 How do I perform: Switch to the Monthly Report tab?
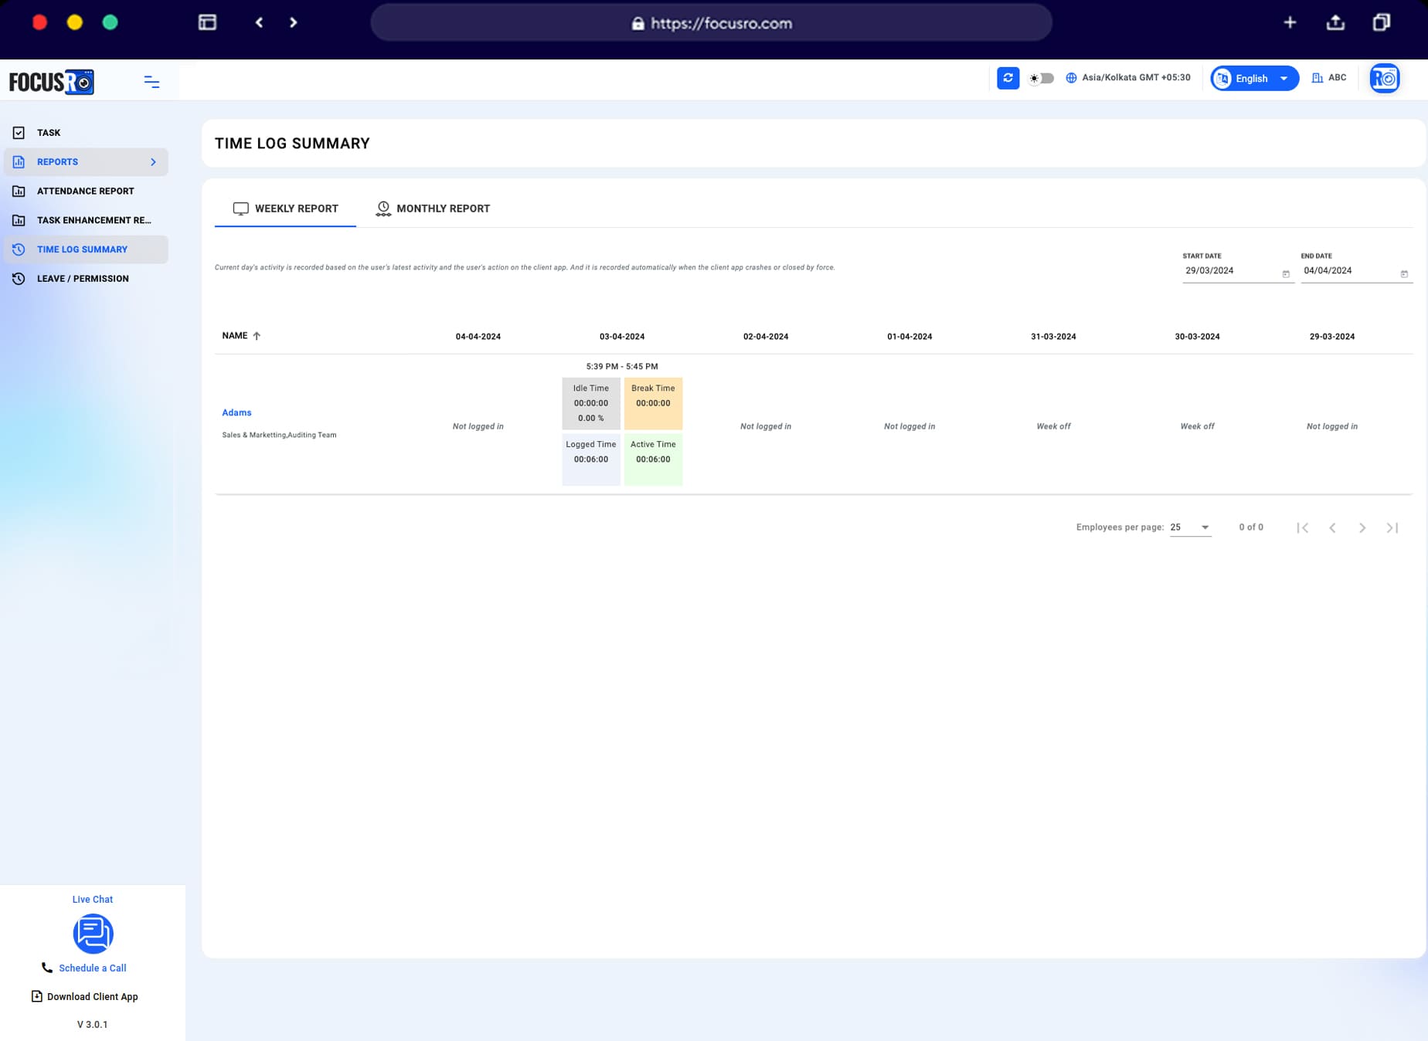pos(443,209)
